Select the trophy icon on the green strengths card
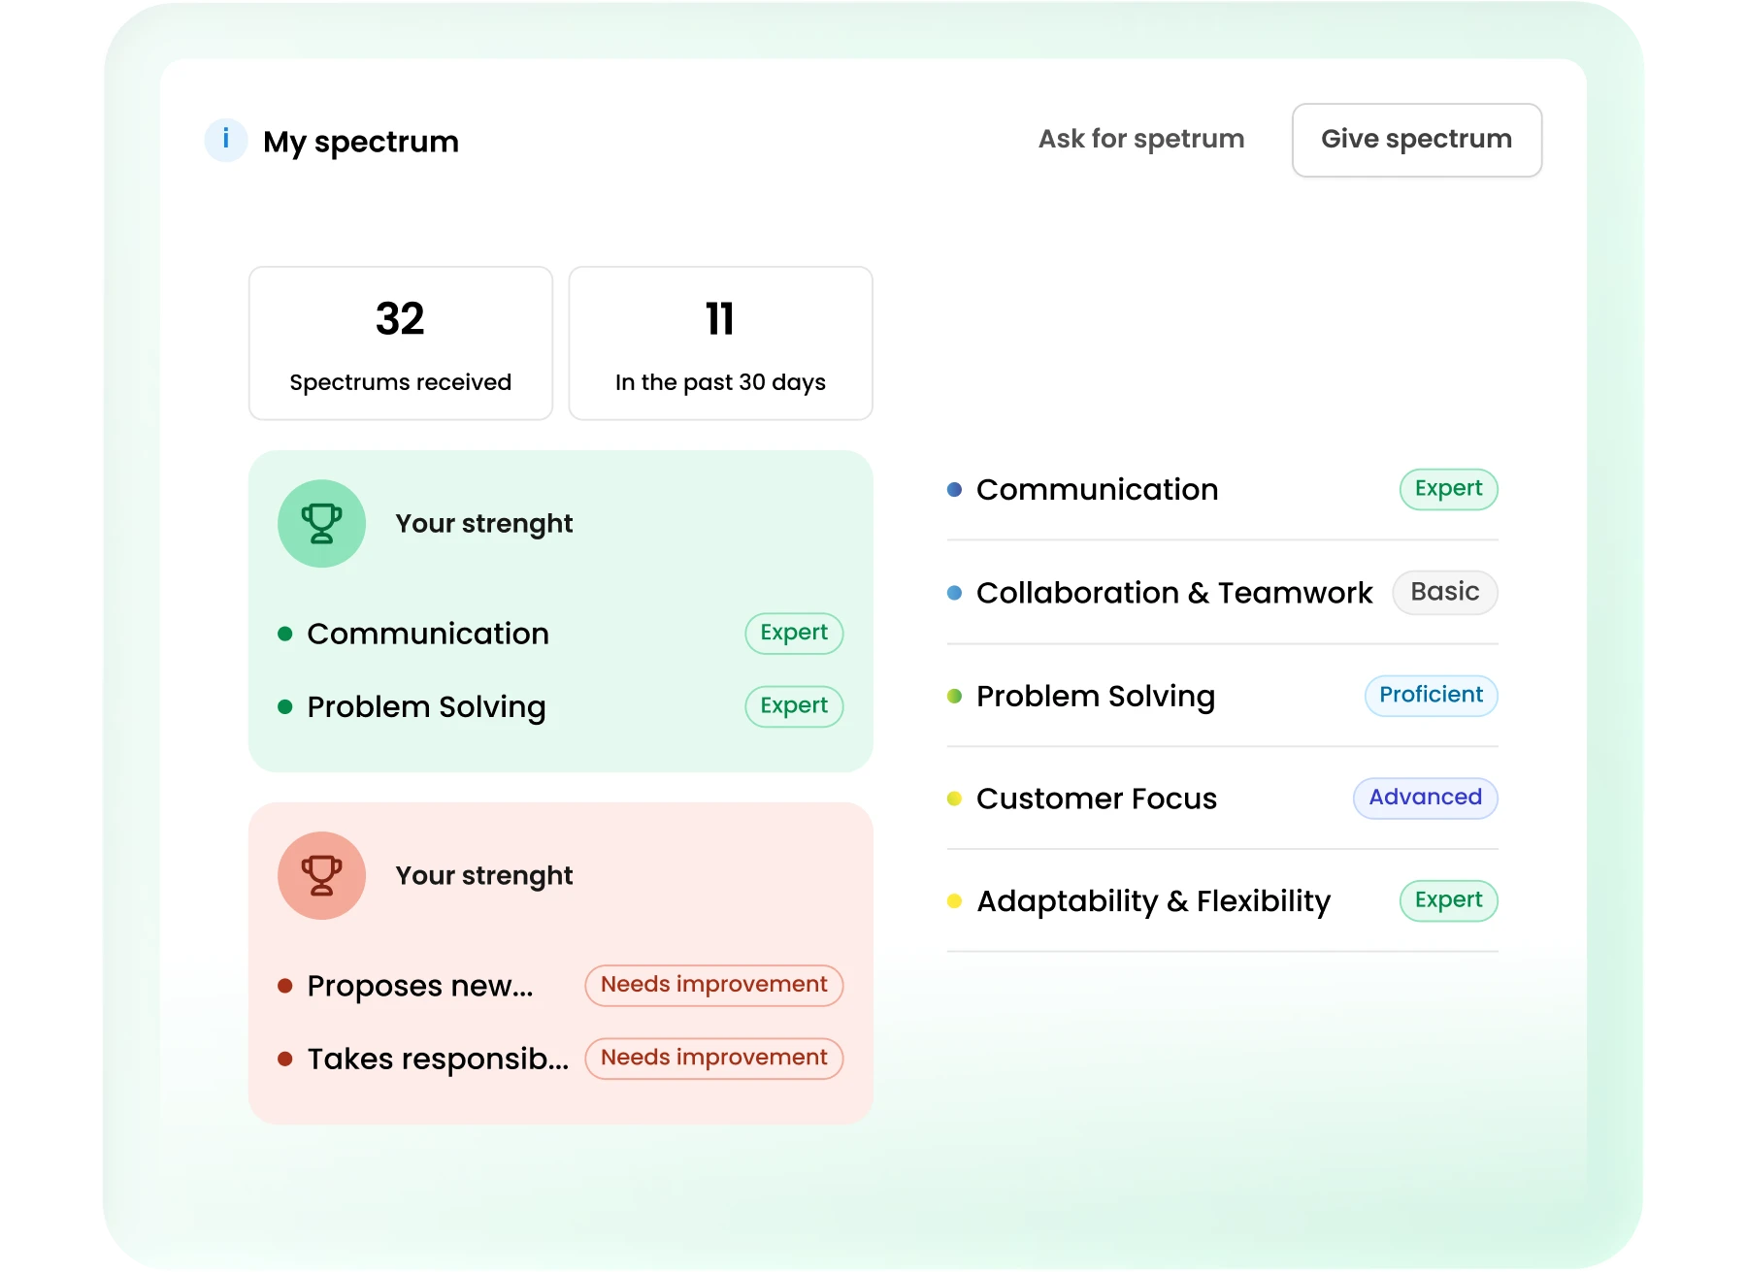Screen dimensions: 1747x1272 pyautogui.click(x=321, y=523)
